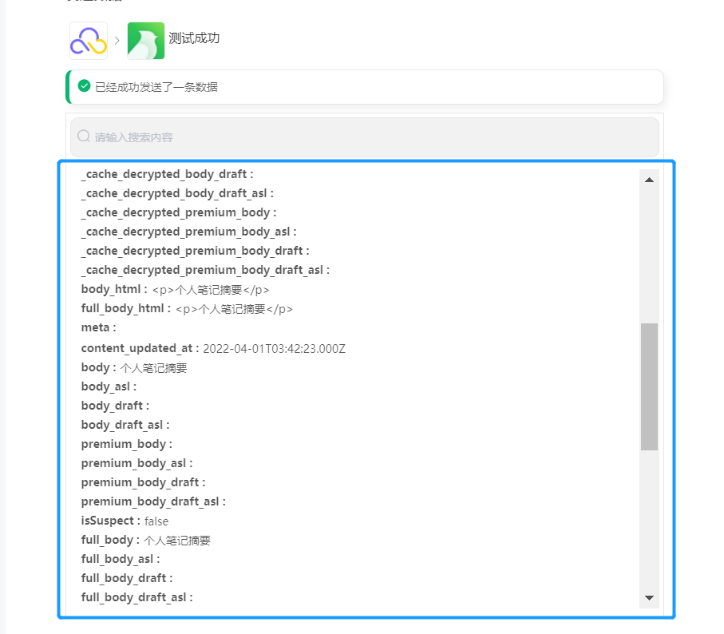
Task: Click the full_body_html value <p>个人笔记摘要</p>
Action: (x=234, y=309)
